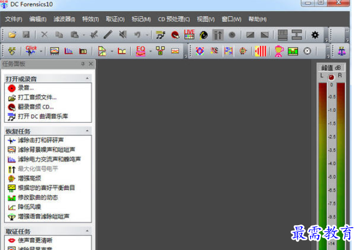Screen dimensions: 358x250
Task: Click the mute speaker toolbar icon
Action: (x=123, y=35)
